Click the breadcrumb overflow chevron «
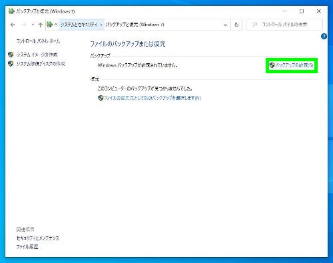This screenshot has height=263, width=333. point(56,25)
